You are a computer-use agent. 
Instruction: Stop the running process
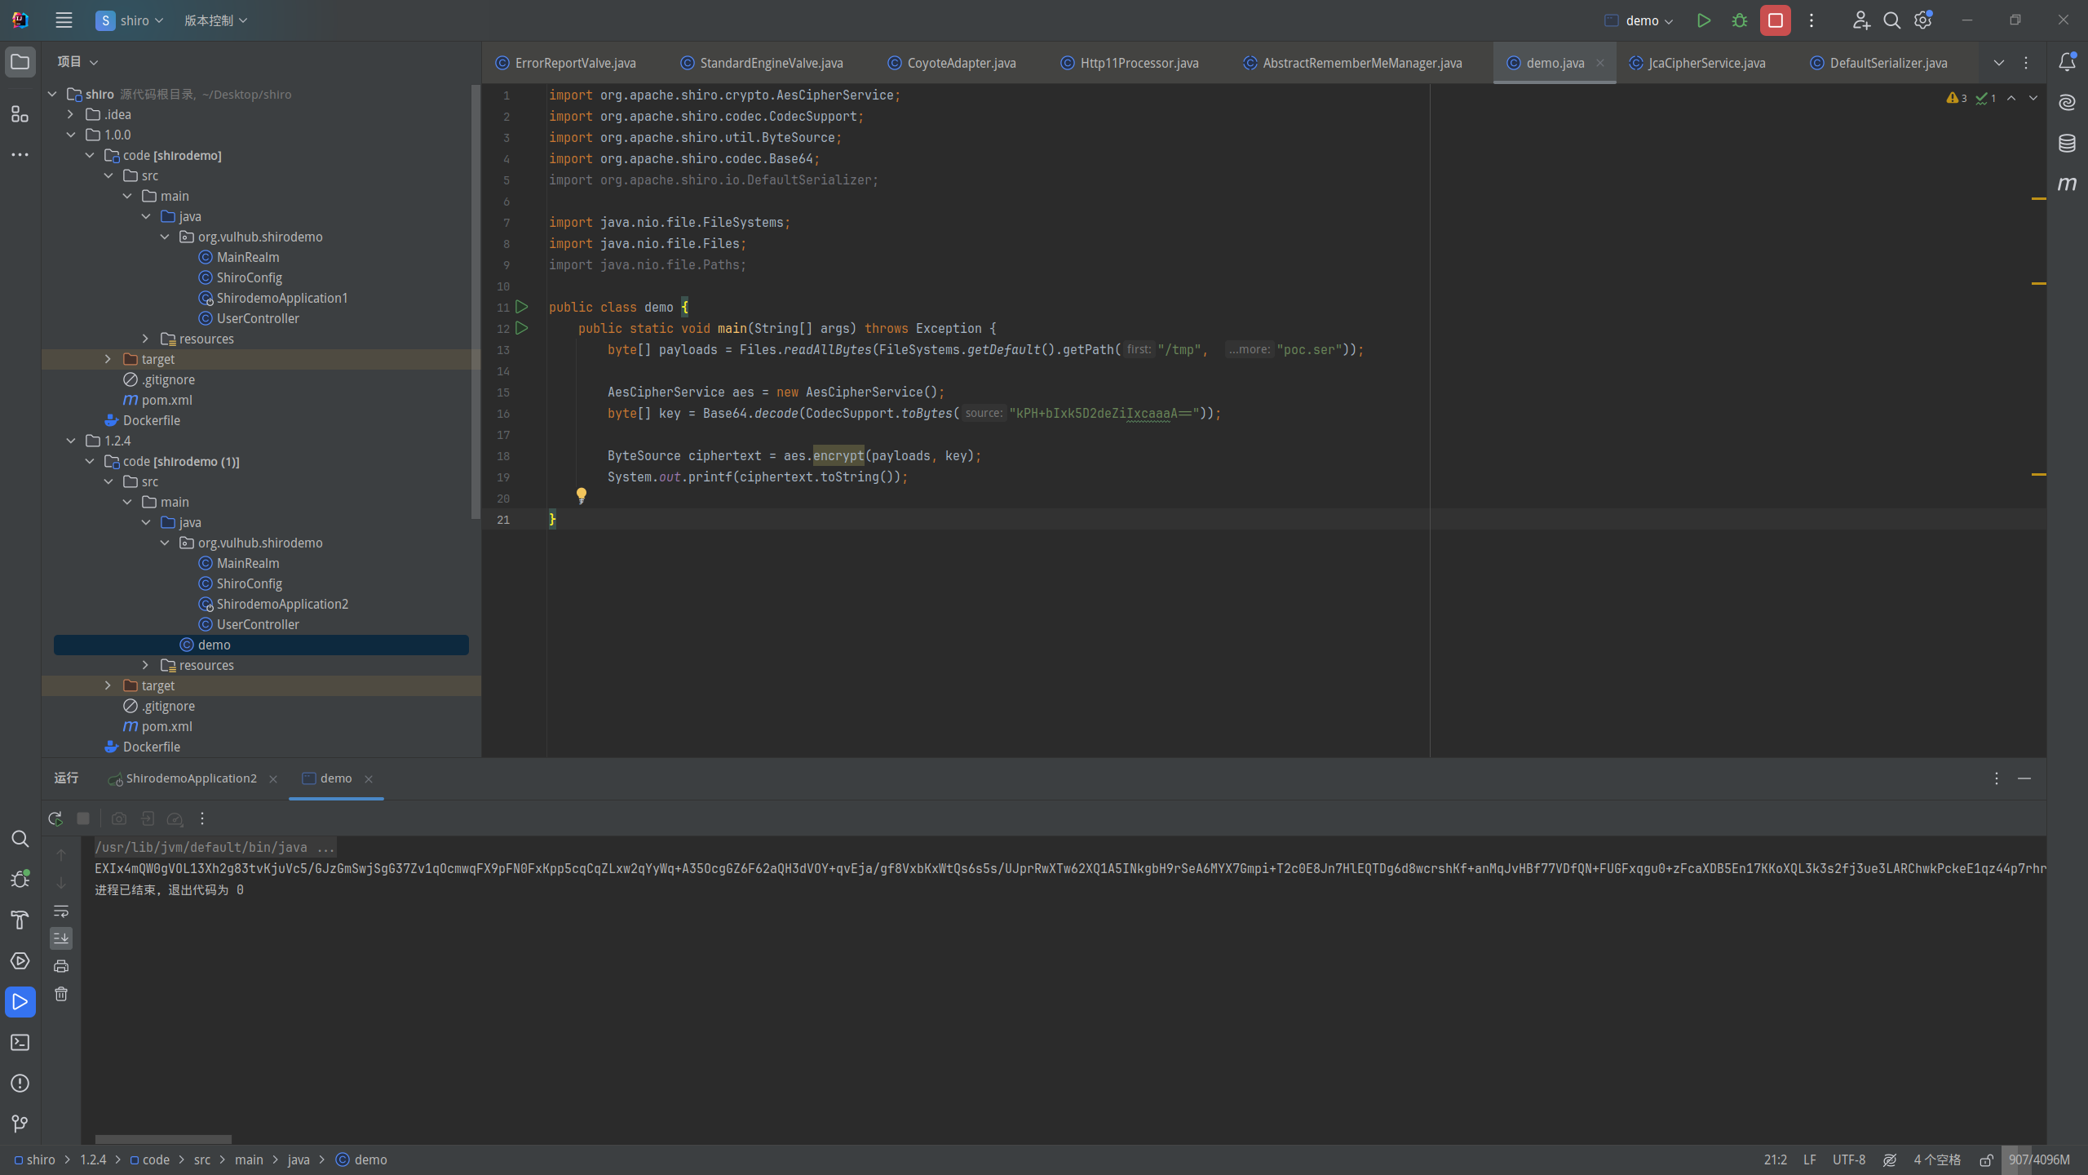(1776, 20)
